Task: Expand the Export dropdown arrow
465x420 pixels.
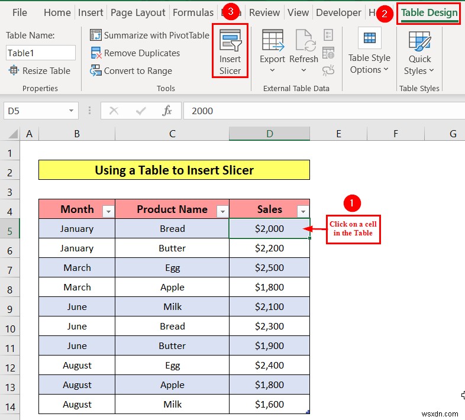Action: point(272,70)
